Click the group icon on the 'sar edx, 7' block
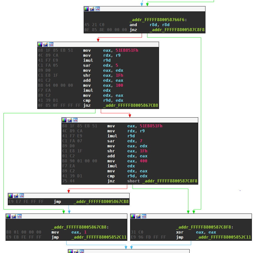Viewport: 253px width, 253px height. tap(75, 120)
